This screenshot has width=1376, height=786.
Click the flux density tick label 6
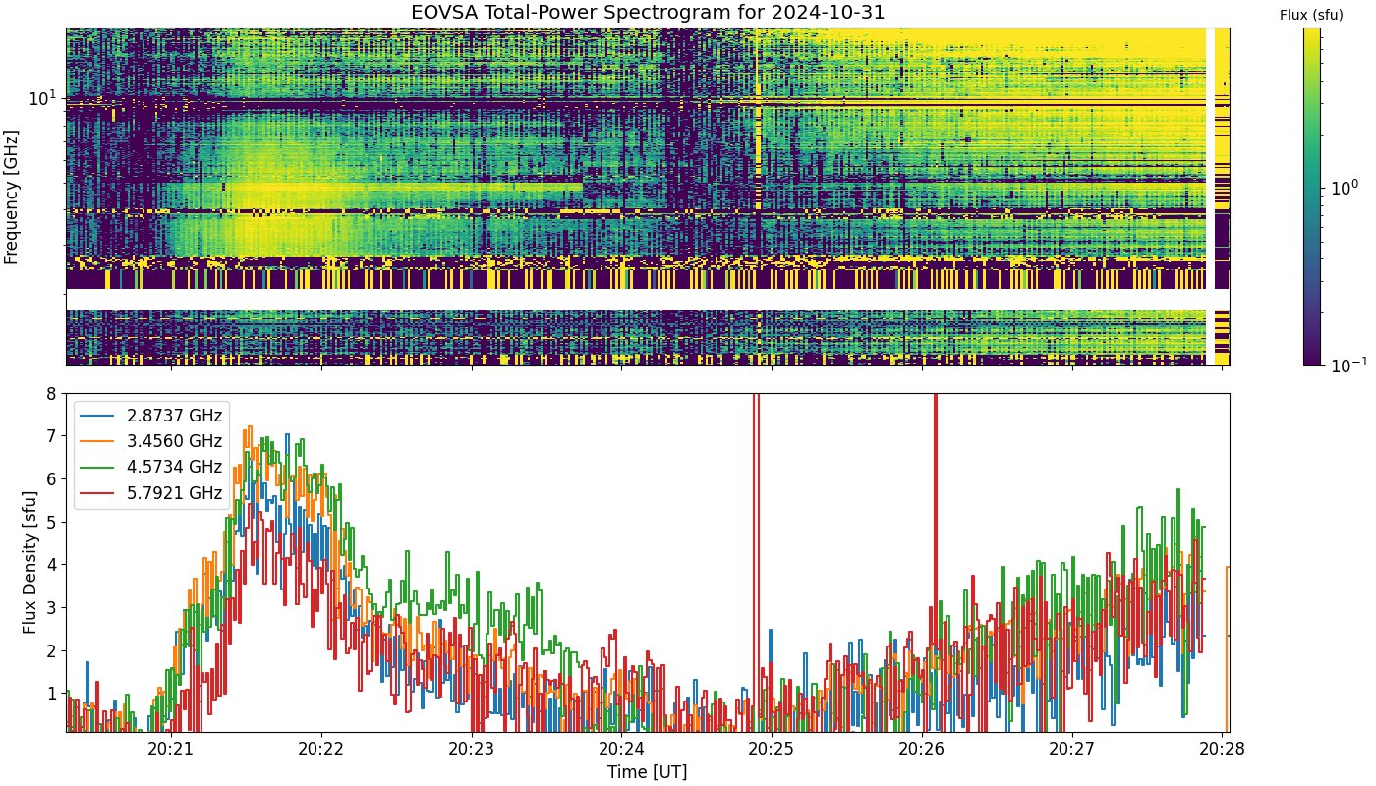point(54,478)
